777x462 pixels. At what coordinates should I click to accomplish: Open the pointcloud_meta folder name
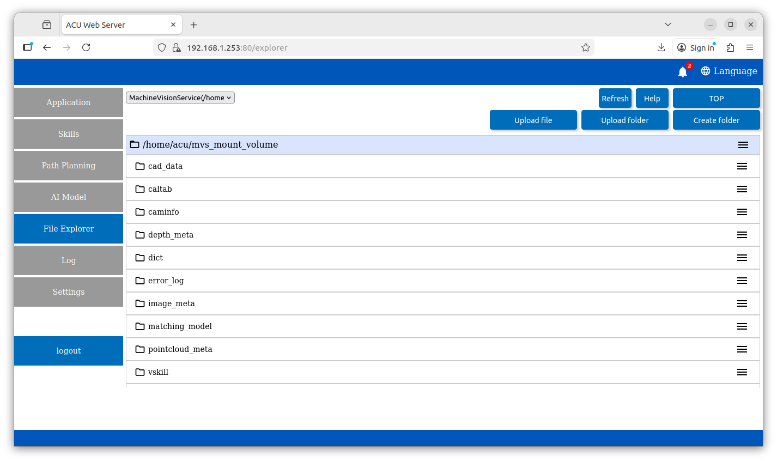point(180,349)
